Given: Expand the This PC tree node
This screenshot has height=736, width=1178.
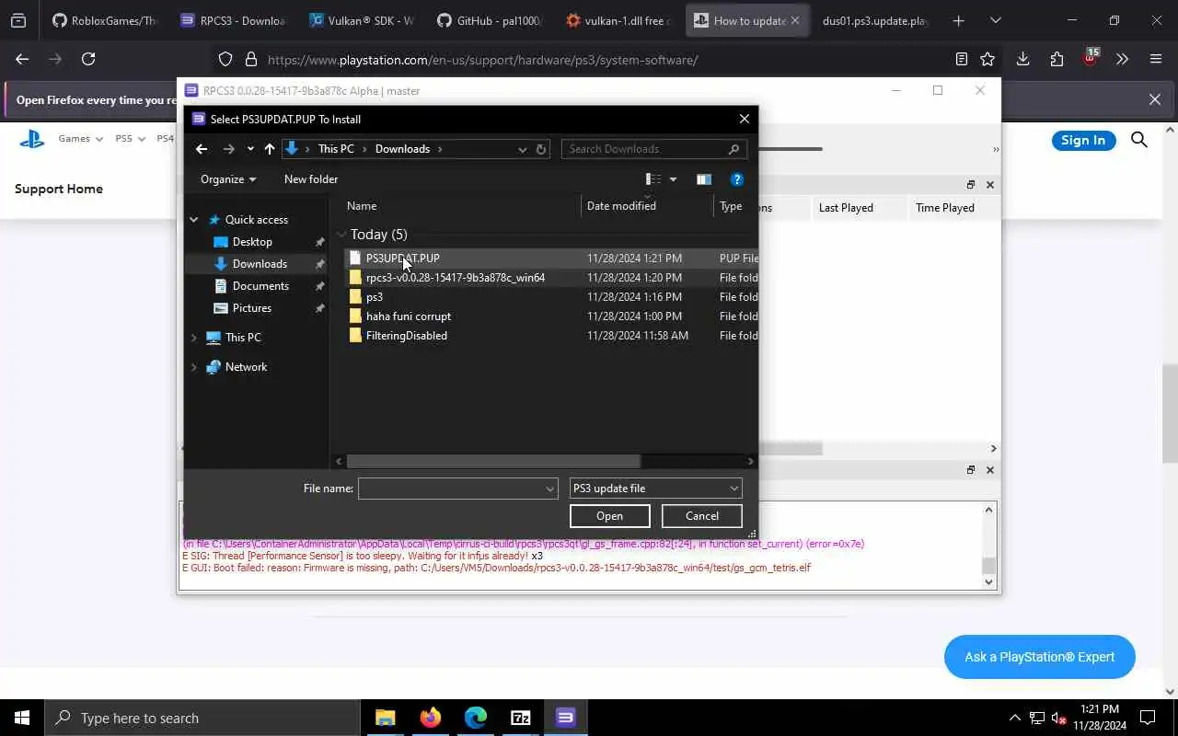Looking at the screenshot, I should pyautogui.click(x=194, y=338).
